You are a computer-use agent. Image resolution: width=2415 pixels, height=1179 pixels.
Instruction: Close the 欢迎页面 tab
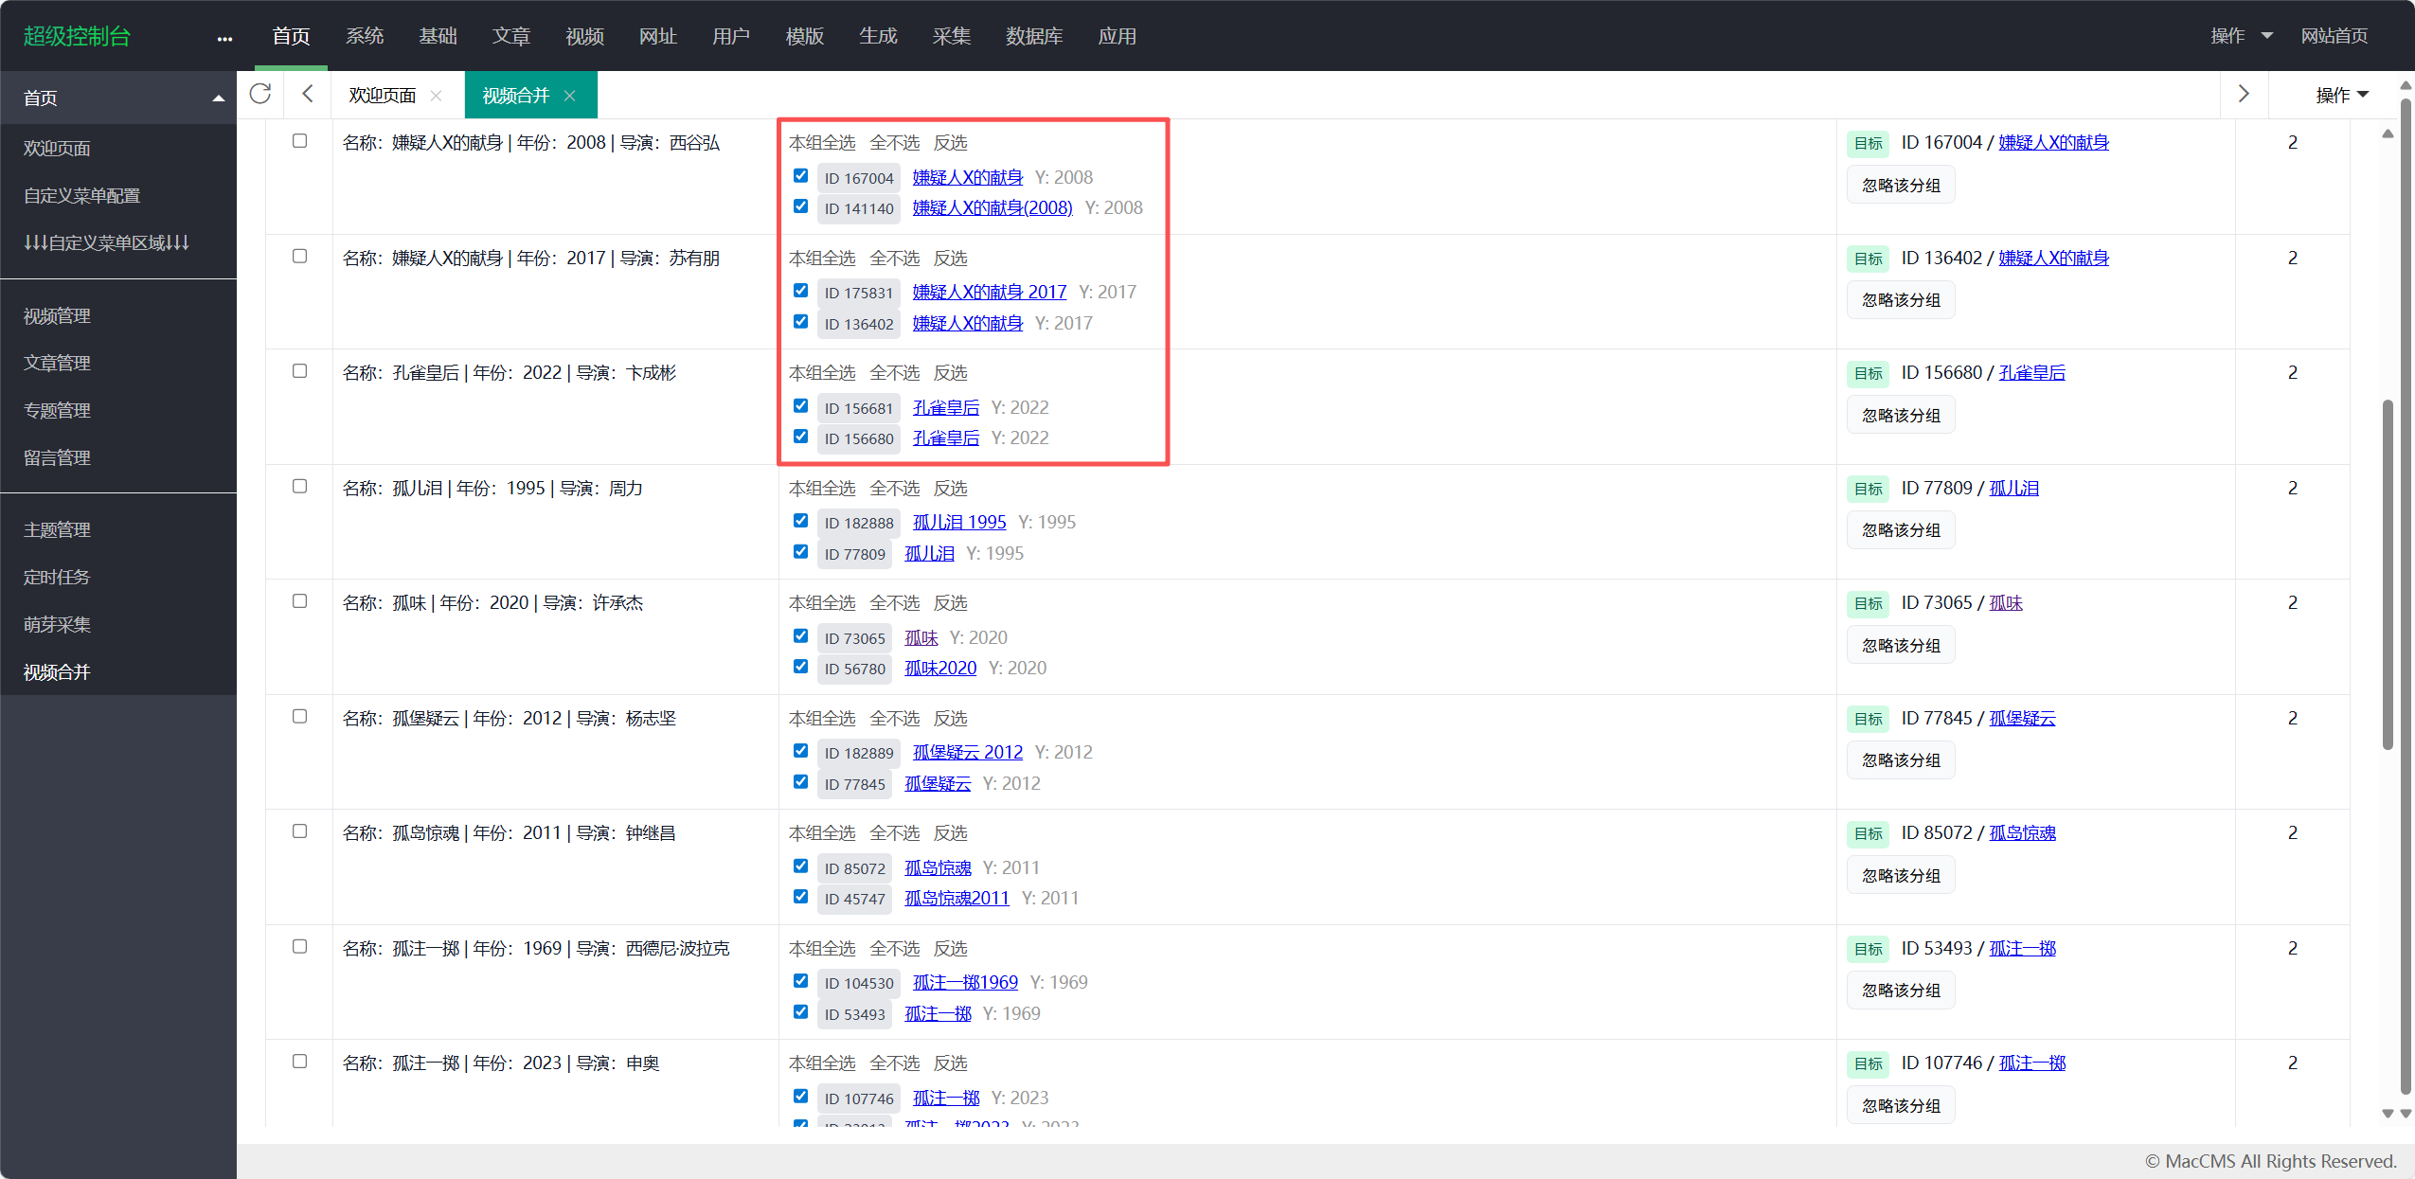[436, 95]
